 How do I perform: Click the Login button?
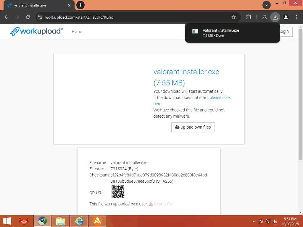pos(286,31)
